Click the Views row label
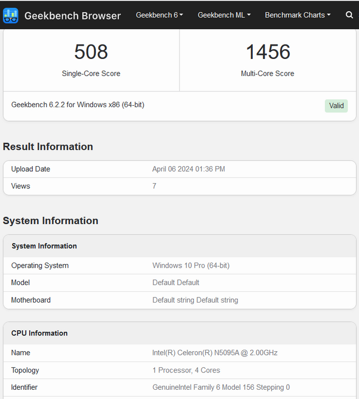This screenshot has height=399, width=359. tap(21, 186)
